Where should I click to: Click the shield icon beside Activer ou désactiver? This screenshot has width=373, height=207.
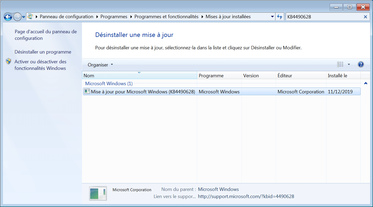tap(9, 61)
